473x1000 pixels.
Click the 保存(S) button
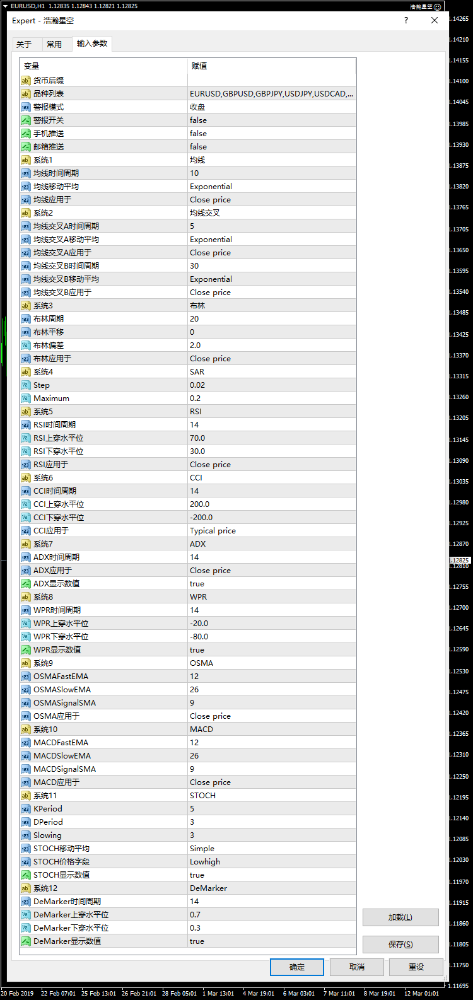pyautogui.click(x=400, y=945)
